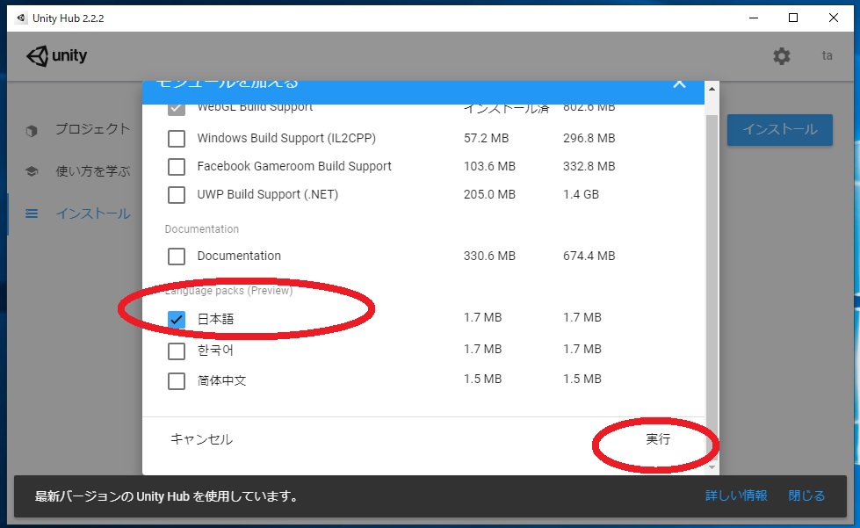Image resolution: width=860 pixels, height=528 pixels.
Task: Check Facebook Gameroom Build Support
Action: coord(176,166)
